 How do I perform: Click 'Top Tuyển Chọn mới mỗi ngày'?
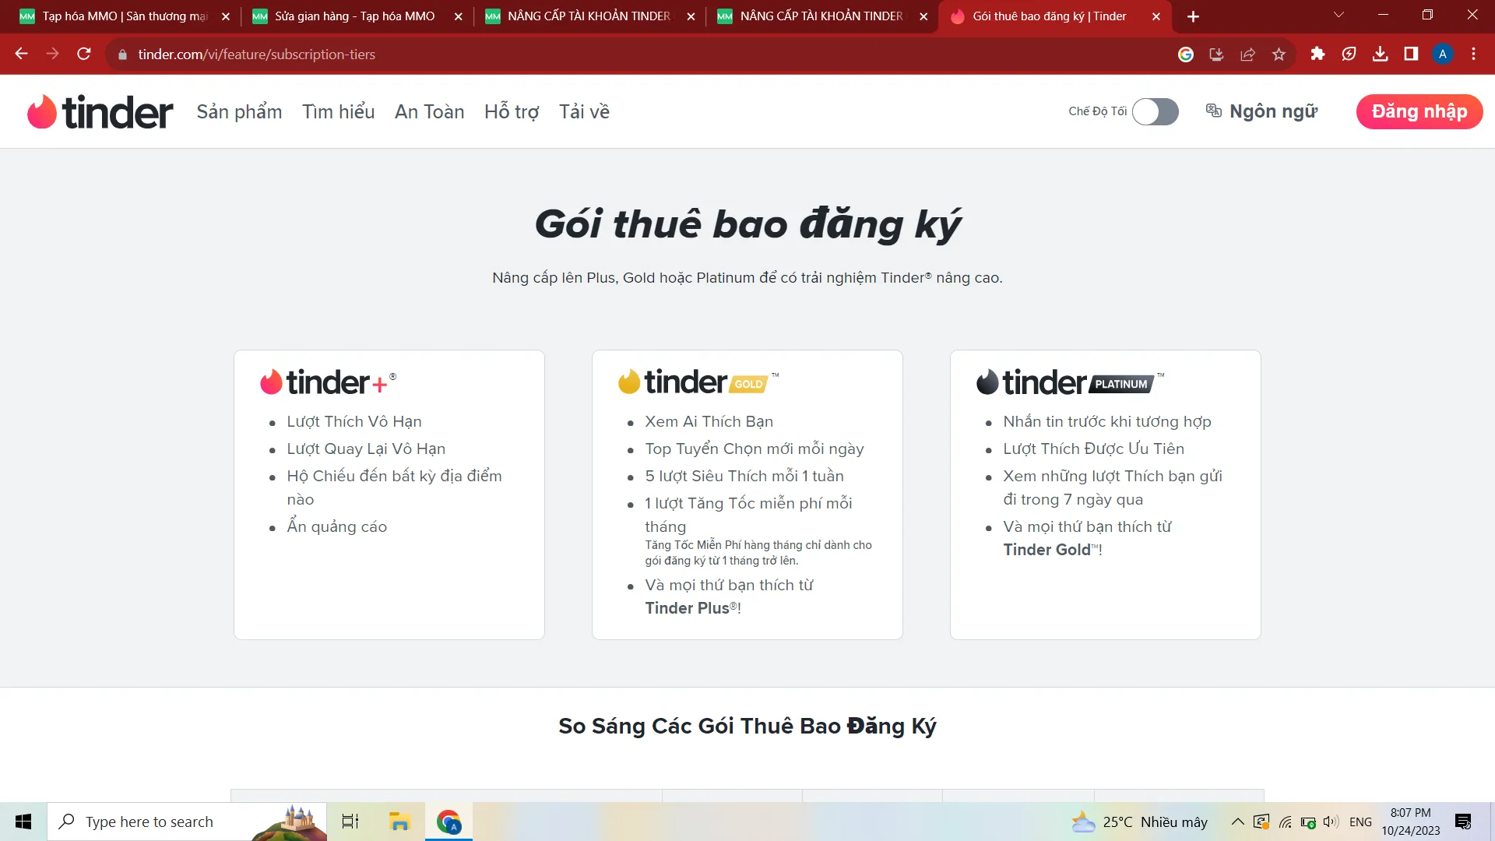(754, 449)
